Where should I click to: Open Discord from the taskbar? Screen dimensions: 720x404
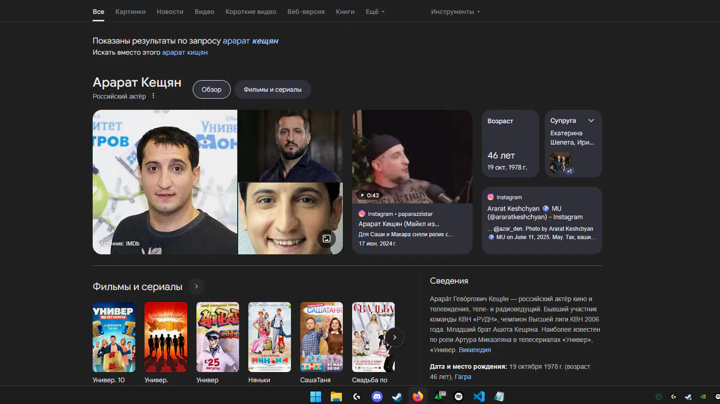tap(377, 397)
